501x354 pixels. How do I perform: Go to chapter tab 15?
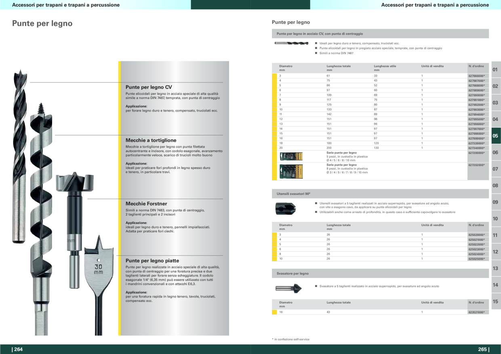click(x=496, y=301)
